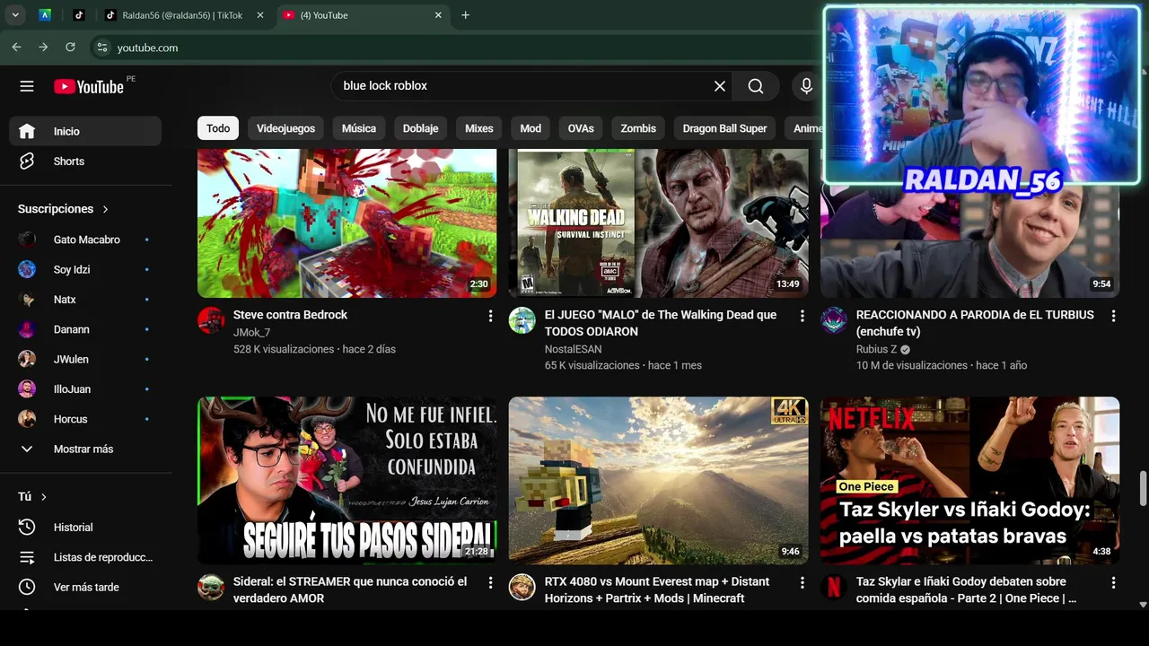Open options menu for RTX 4080 video
The height and width of the screenshot is (646, 1149).
click(802, 582)
